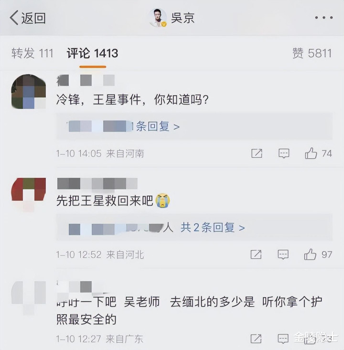Switch to the 转发 111 tab
The height and width of the screenshot is (350, 344).
[x=32, y=54]
